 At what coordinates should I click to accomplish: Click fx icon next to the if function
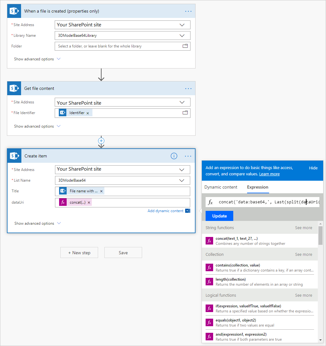pyautogui.click(x=209, y=308)
